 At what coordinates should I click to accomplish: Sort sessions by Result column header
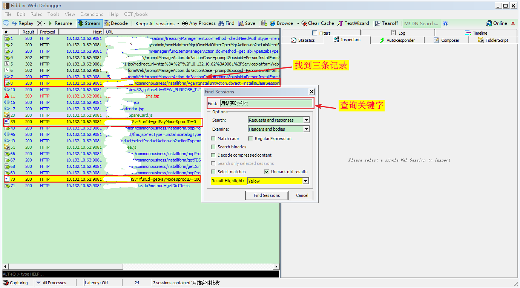pyautogui.click(x=28, y=32)
